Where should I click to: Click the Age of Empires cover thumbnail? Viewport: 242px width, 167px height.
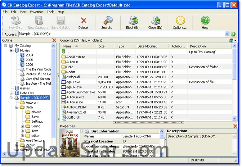coord(69,143)
